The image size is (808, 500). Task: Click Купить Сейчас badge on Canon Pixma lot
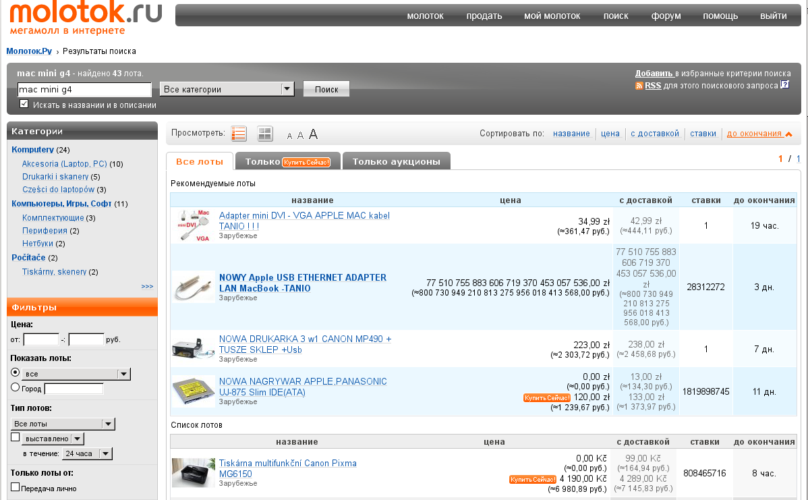[x=533, y=479]
